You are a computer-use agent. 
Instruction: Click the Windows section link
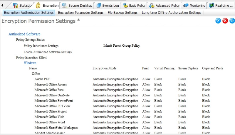tap(30, 63)
